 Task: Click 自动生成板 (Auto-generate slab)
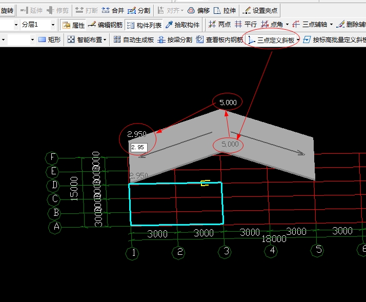(133, 39)
